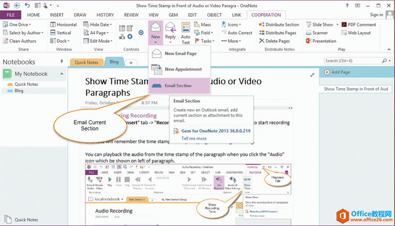395x226 pixels.
Task: Open the More integrate dropdown
Action: click(x=231, y=41)
